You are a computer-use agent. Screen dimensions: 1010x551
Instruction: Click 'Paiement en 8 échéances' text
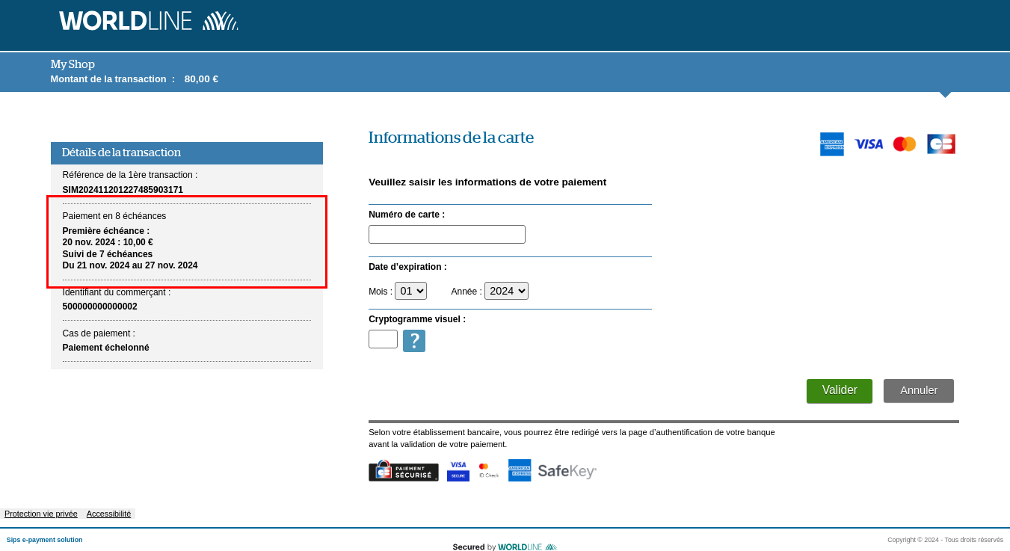(114, 216)
